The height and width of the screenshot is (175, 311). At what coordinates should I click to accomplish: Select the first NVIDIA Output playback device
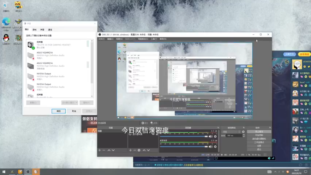(x=58, y=76)
